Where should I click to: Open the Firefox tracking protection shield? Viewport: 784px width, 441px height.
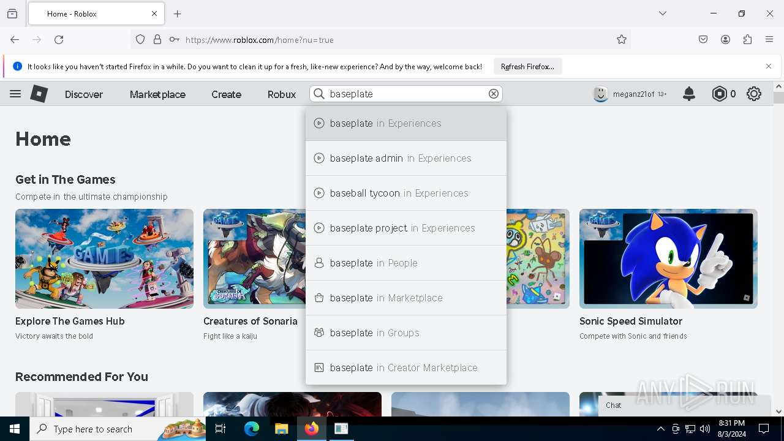140,40
